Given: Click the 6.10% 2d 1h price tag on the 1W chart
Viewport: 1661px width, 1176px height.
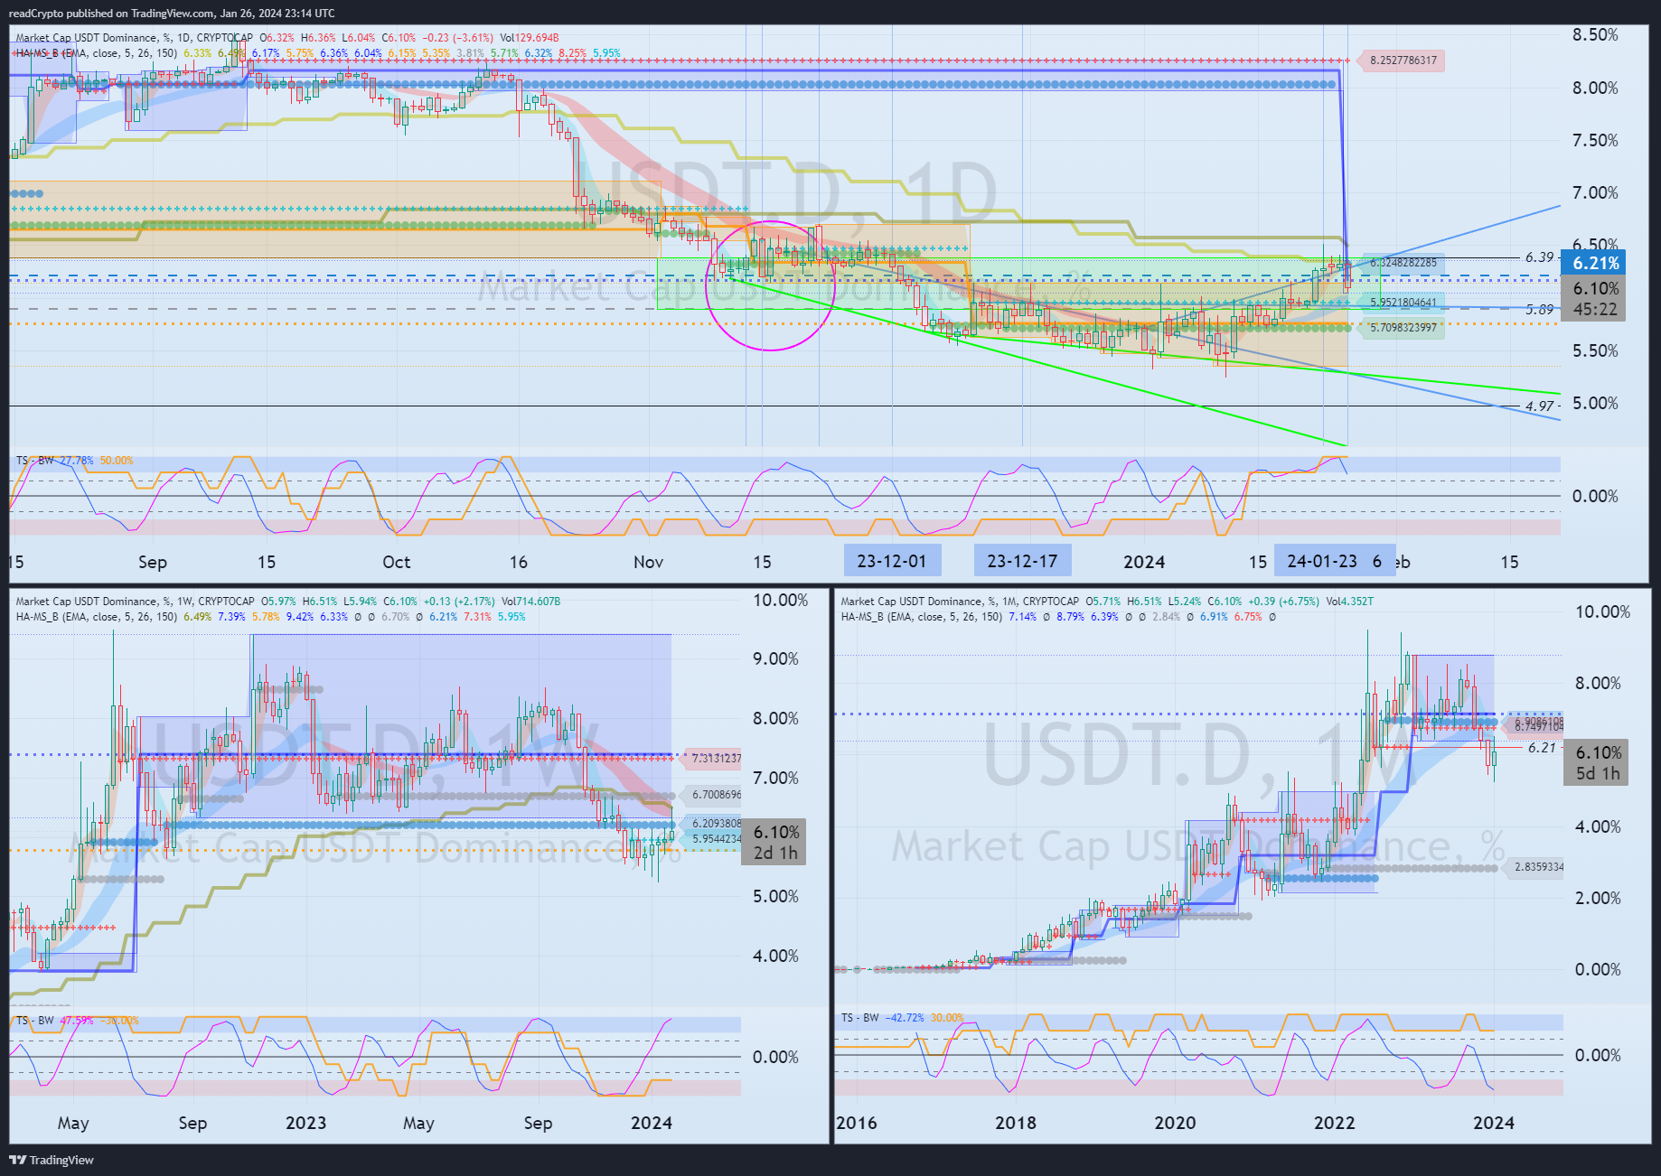Looking at the screenshot, I should pos(774,842).
